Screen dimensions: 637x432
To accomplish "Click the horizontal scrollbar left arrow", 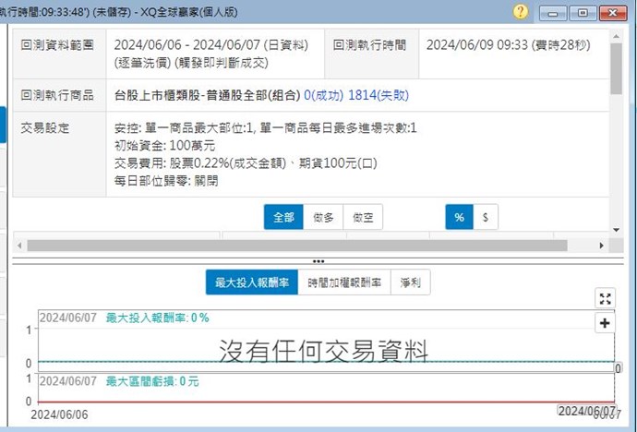I will pos(19,246).
